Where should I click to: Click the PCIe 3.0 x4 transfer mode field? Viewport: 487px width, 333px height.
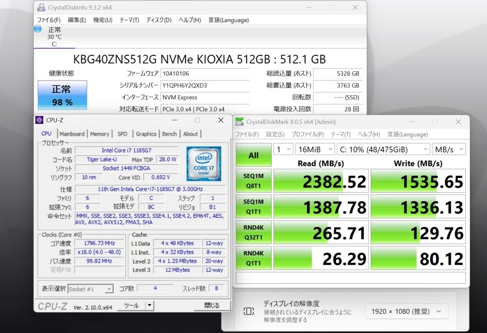205,109
